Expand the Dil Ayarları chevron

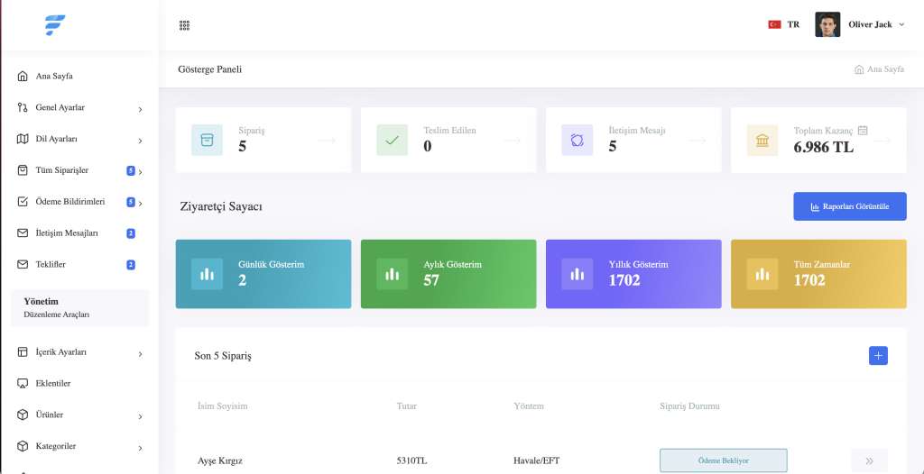tap(140, 141)
